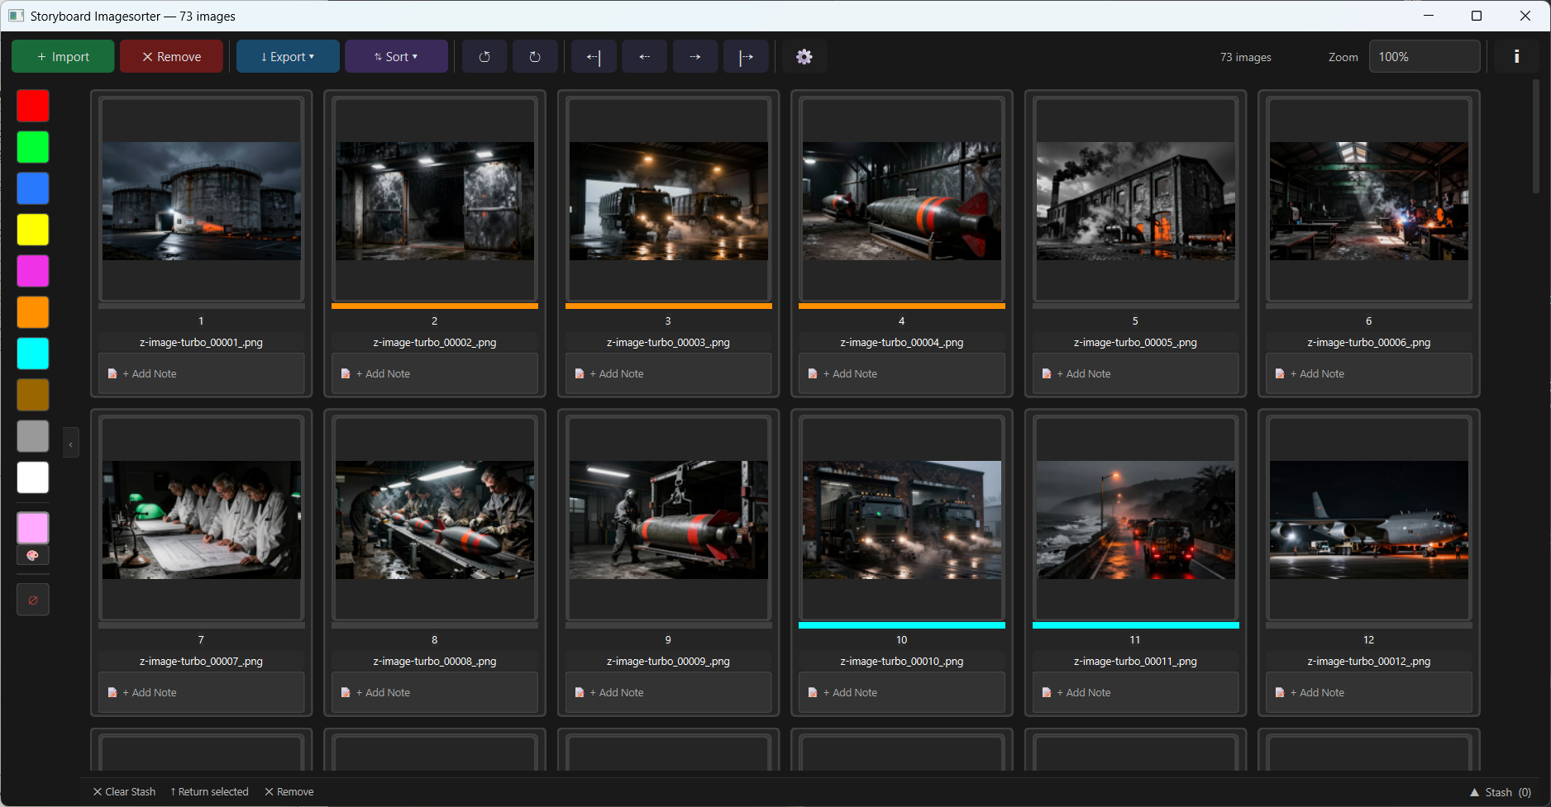Screen dimensions: 1551x807
Task: Rotate selected image clockwise
Action: [535, 57]
